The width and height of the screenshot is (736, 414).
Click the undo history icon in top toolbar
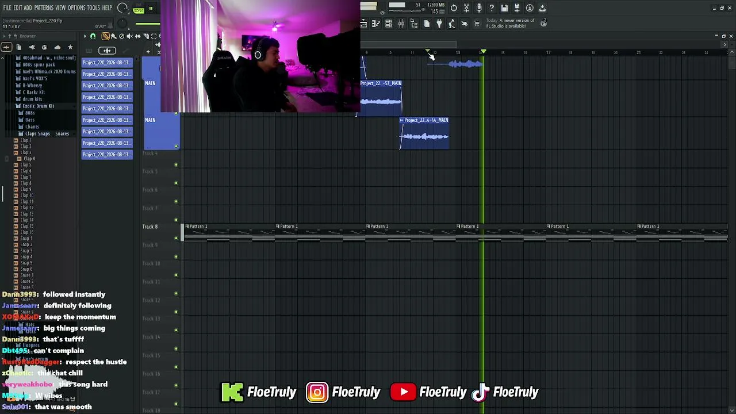coord(454,8)
